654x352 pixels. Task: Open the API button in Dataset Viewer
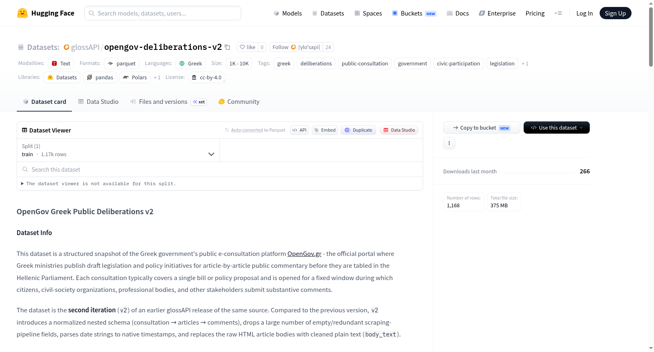[299, 130]
